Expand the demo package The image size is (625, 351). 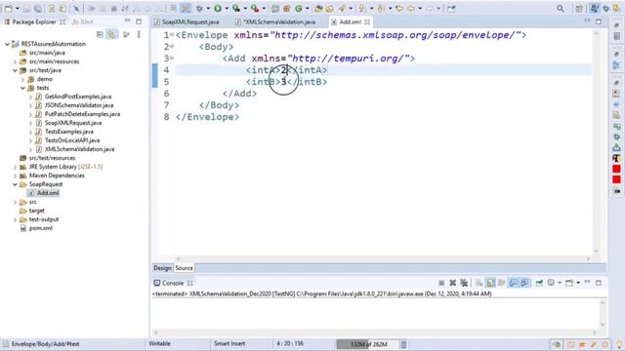[x=23, y=79]
